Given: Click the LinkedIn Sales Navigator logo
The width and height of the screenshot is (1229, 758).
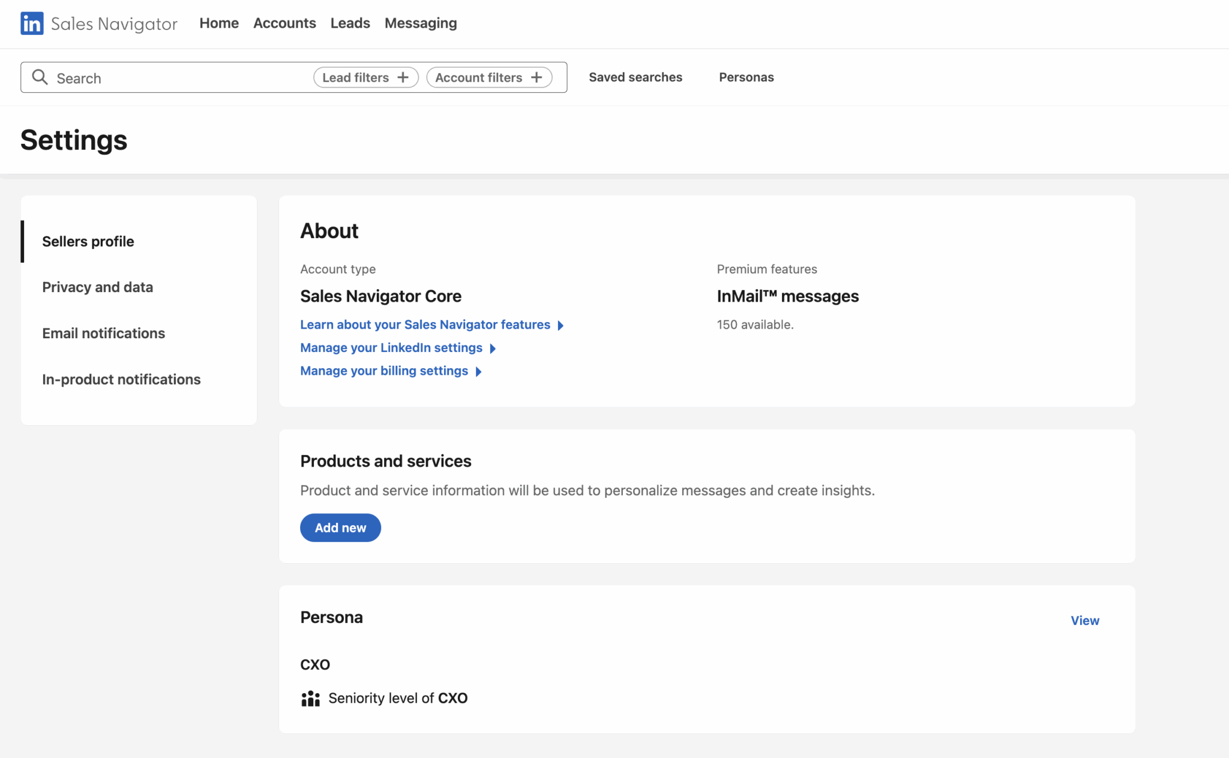Looking at the screenshot, I should pos(98,23).
